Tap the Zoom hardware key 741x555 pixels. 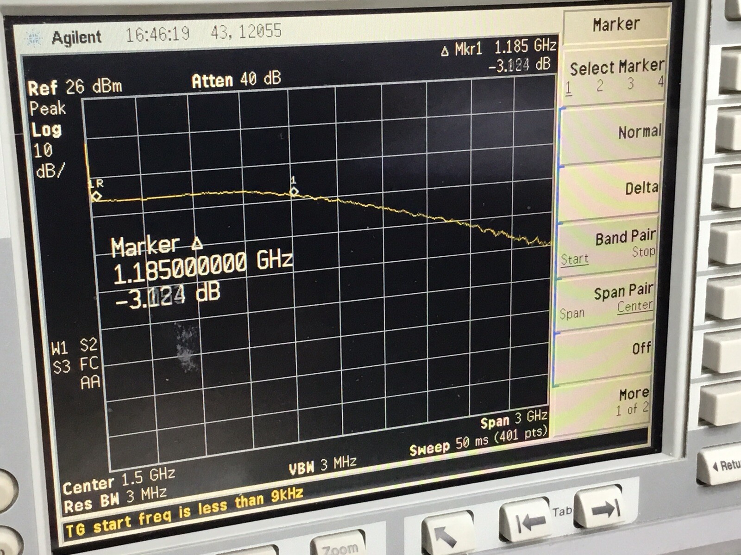tap(340, 545)
